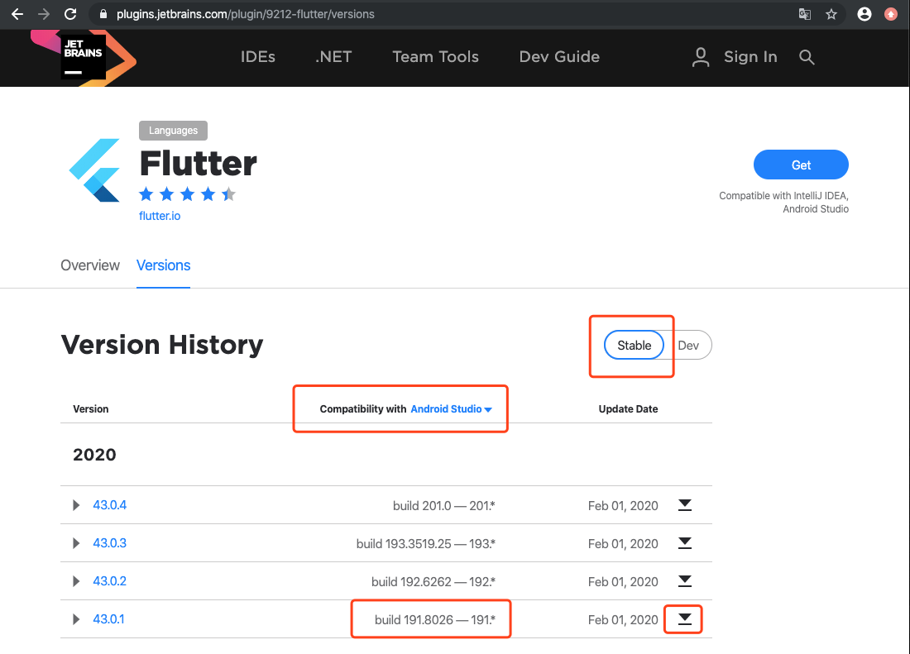Click the 'build 193.3519.25 — 193.*' text
This screenshot has width=910, height=654.
pyautogui.click(x=426, y=544)
